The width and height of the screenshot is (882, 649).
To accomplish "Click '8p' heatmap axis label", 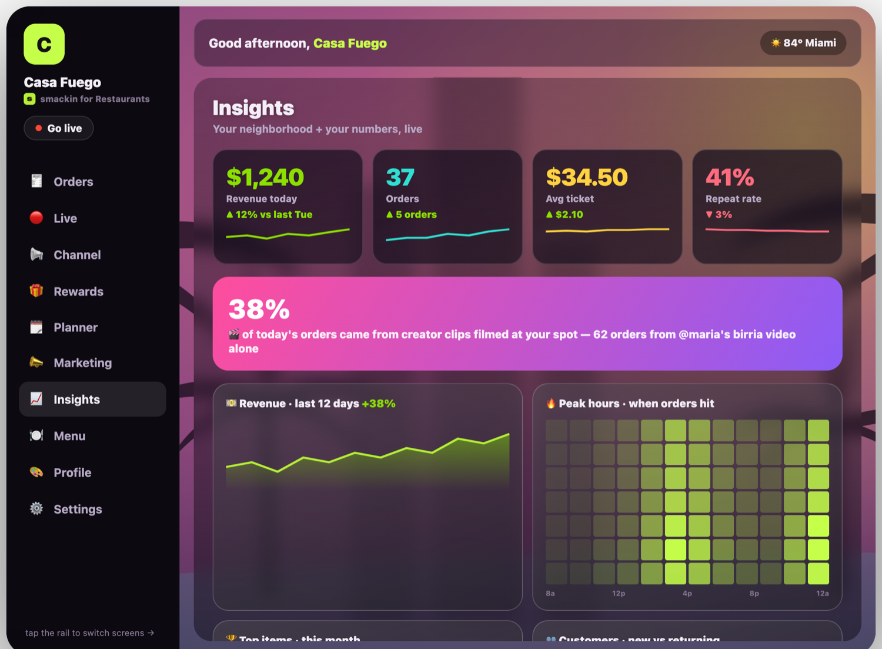I will pos(754,593).
